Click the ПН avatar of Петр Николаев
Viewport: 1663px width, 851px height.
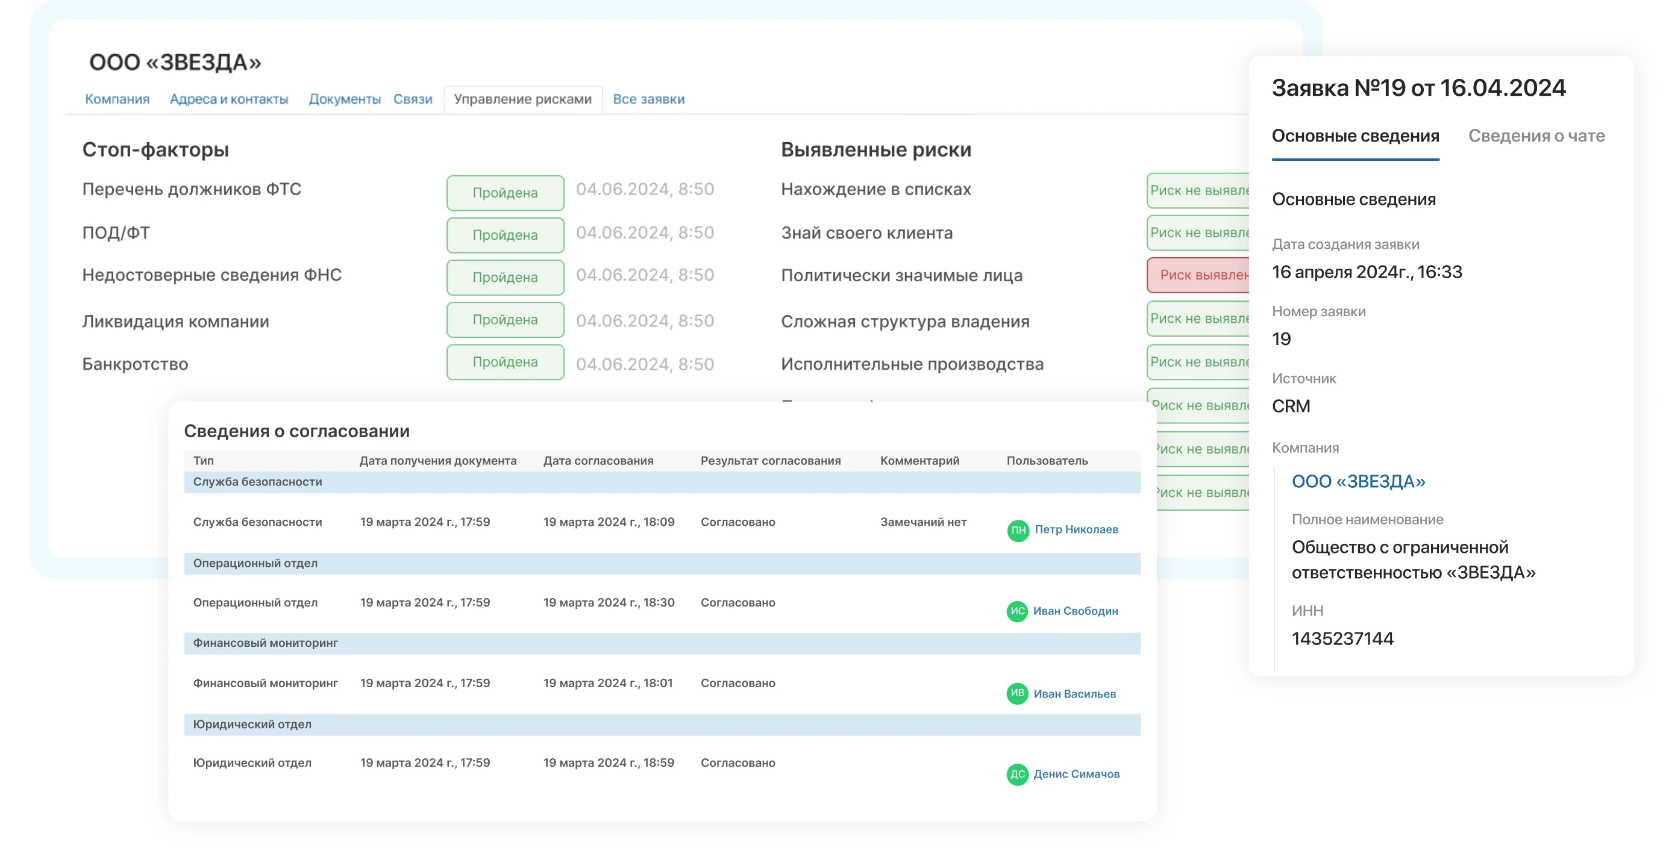[x=1018, y=530]
